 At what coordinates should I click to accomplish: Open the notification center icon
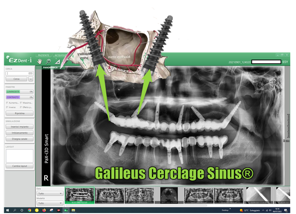click(286, 210)
